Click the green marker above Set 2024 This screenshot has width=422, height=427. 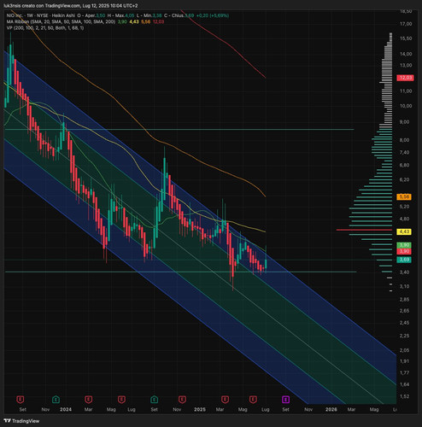pos(154,400)
